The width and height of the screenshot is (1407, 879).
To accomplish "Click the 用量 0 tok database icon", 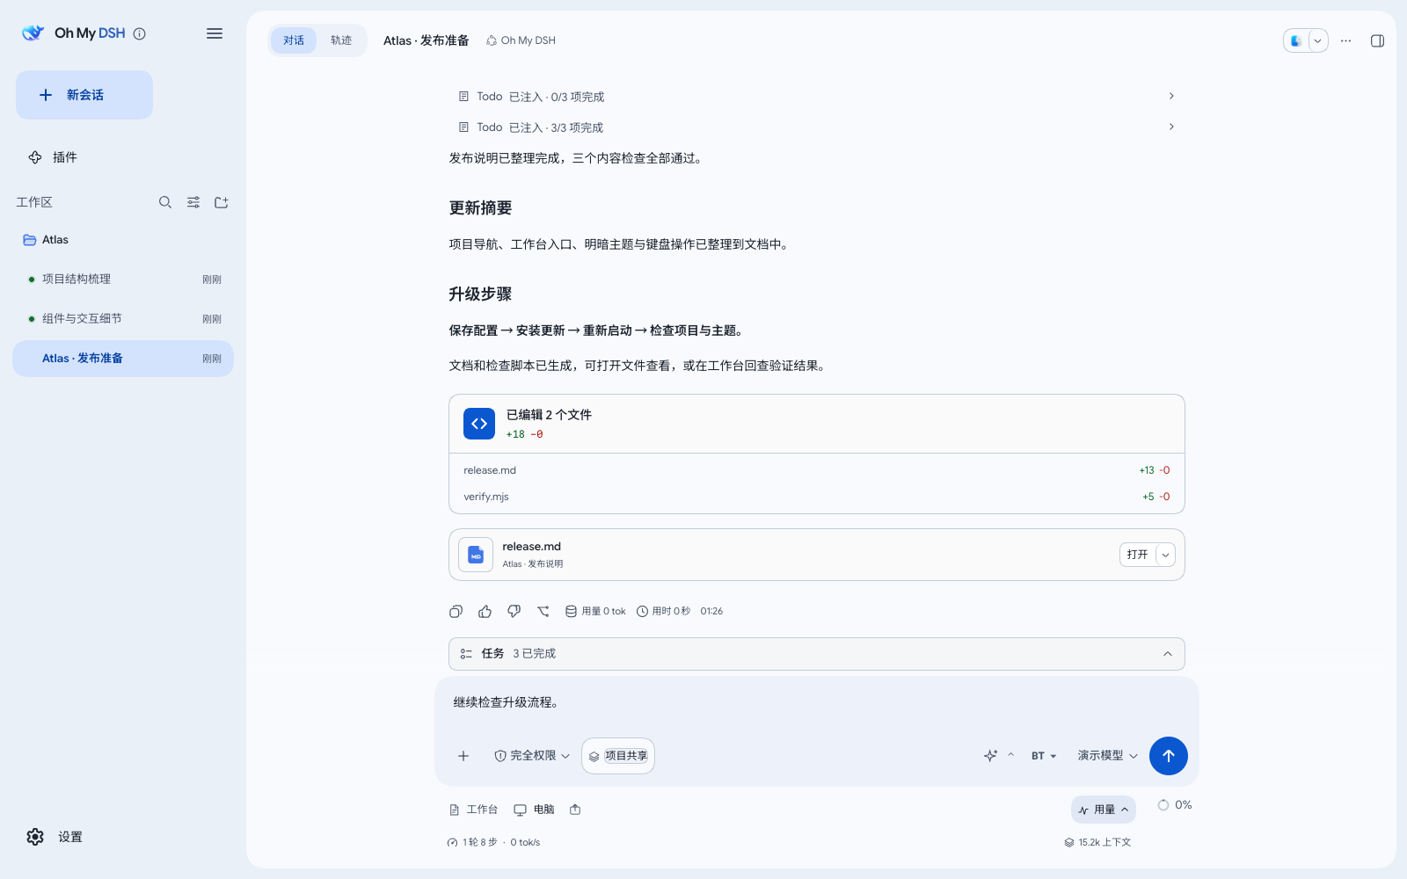I will pos(571,611).
